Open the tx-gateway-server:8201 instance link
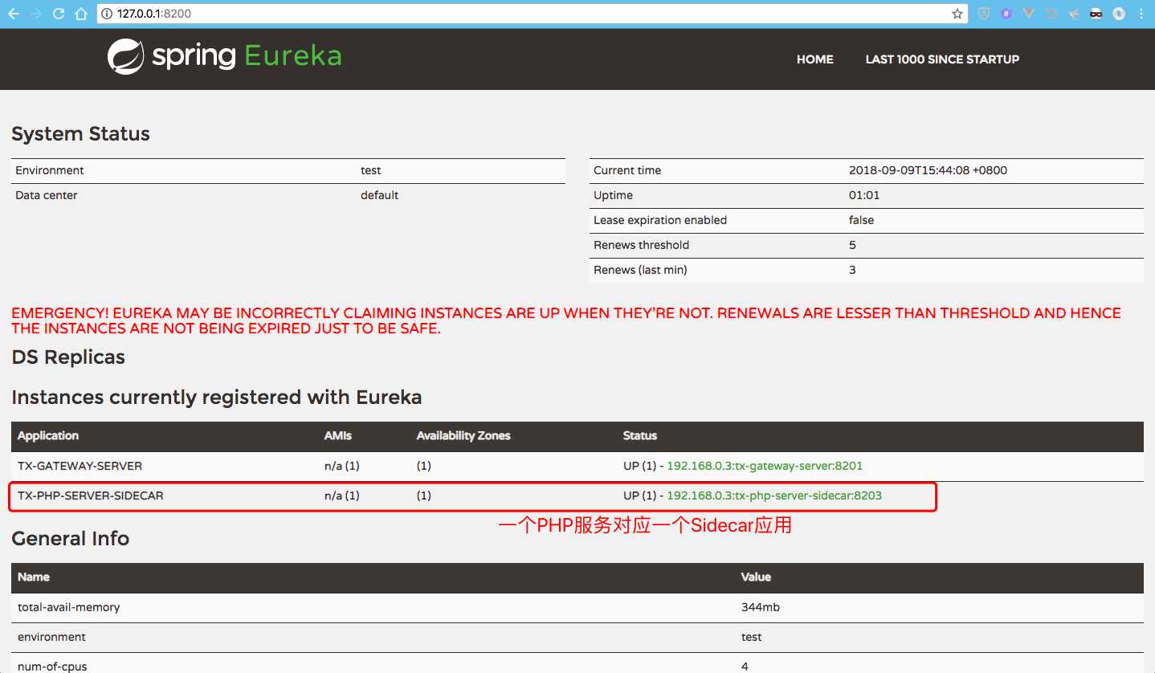Viewport: 1155px width, 673px height. (765, 466)
